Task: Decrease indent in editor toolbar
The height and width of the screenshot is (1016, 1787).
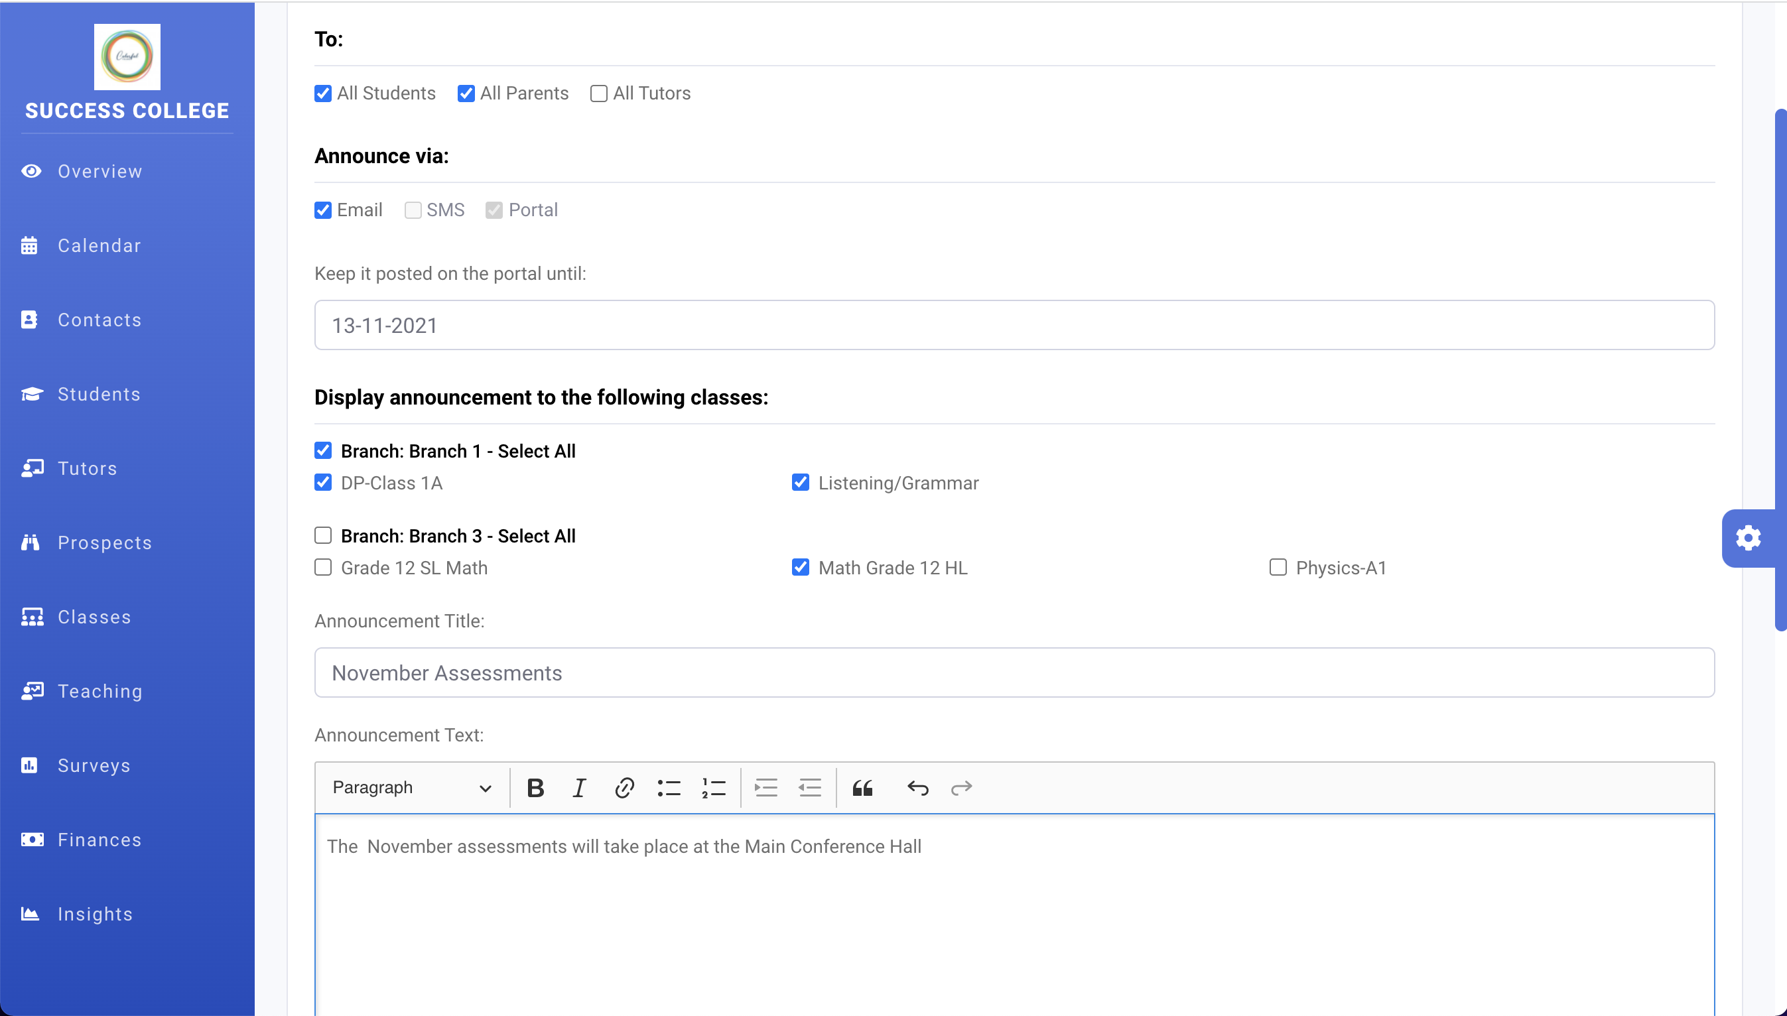Action: click(x=810, y=788)
